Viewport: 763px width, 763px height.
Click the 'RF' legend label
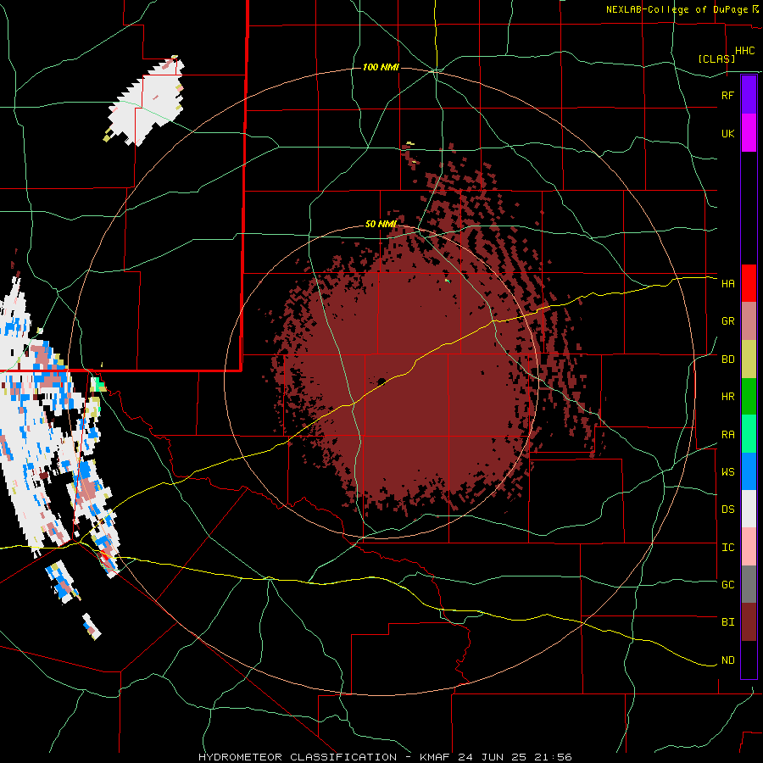click(x=727, y=95)
